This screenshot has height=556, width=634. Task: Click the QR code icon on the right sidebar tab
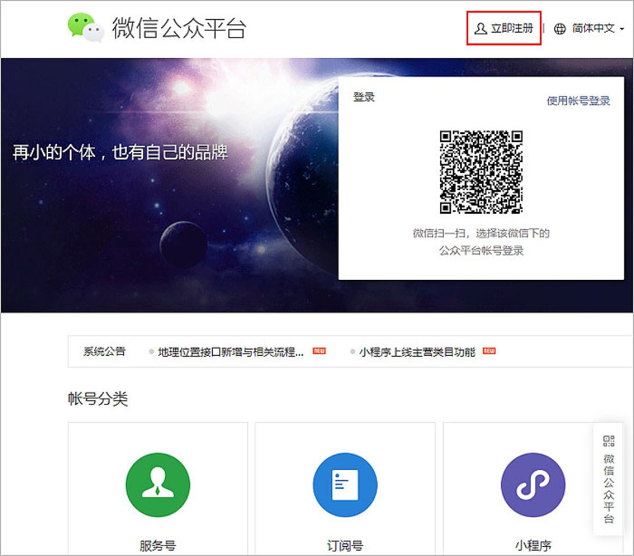(x=609, y=441)
